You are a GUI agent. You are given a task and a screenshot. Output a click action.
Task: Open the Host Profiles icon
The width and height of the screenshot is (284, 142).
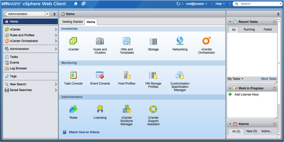pos(127,75)
